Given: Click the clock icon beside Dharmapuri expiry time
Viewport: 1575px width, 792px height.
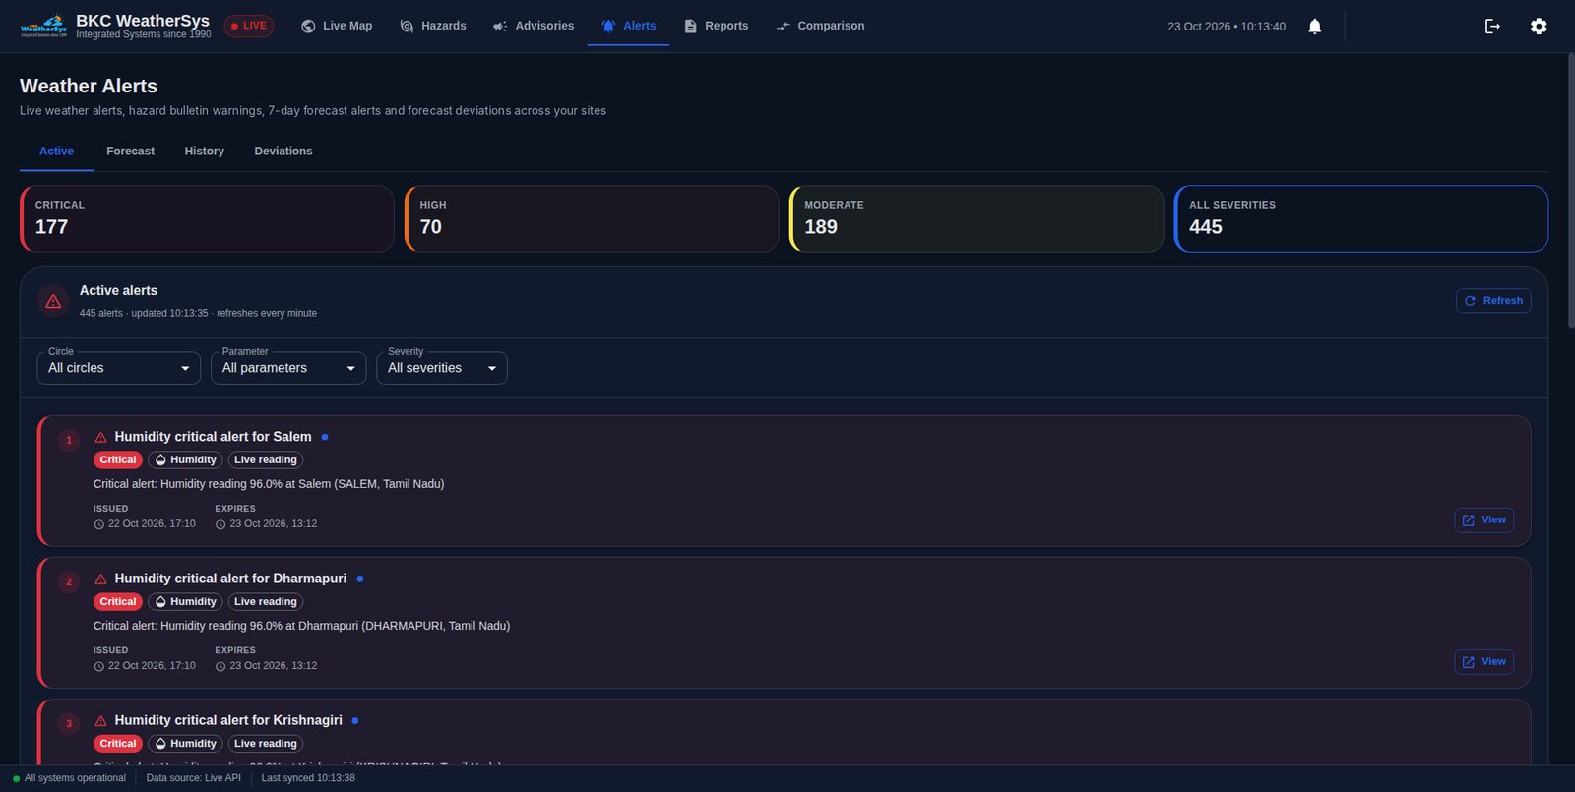Looking at the screenshot, I should pyautogui.click(x=220, y=666).
